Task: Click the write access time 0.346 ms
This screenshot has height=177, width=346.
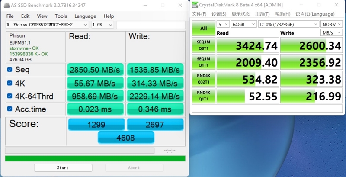Action: click(x=155, y=109)
